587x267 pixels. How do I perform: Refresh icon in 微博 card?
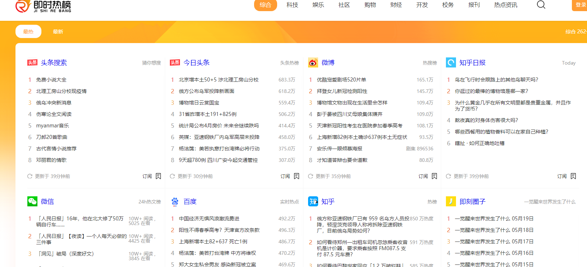pyautogui.click(x=311, y=176)
